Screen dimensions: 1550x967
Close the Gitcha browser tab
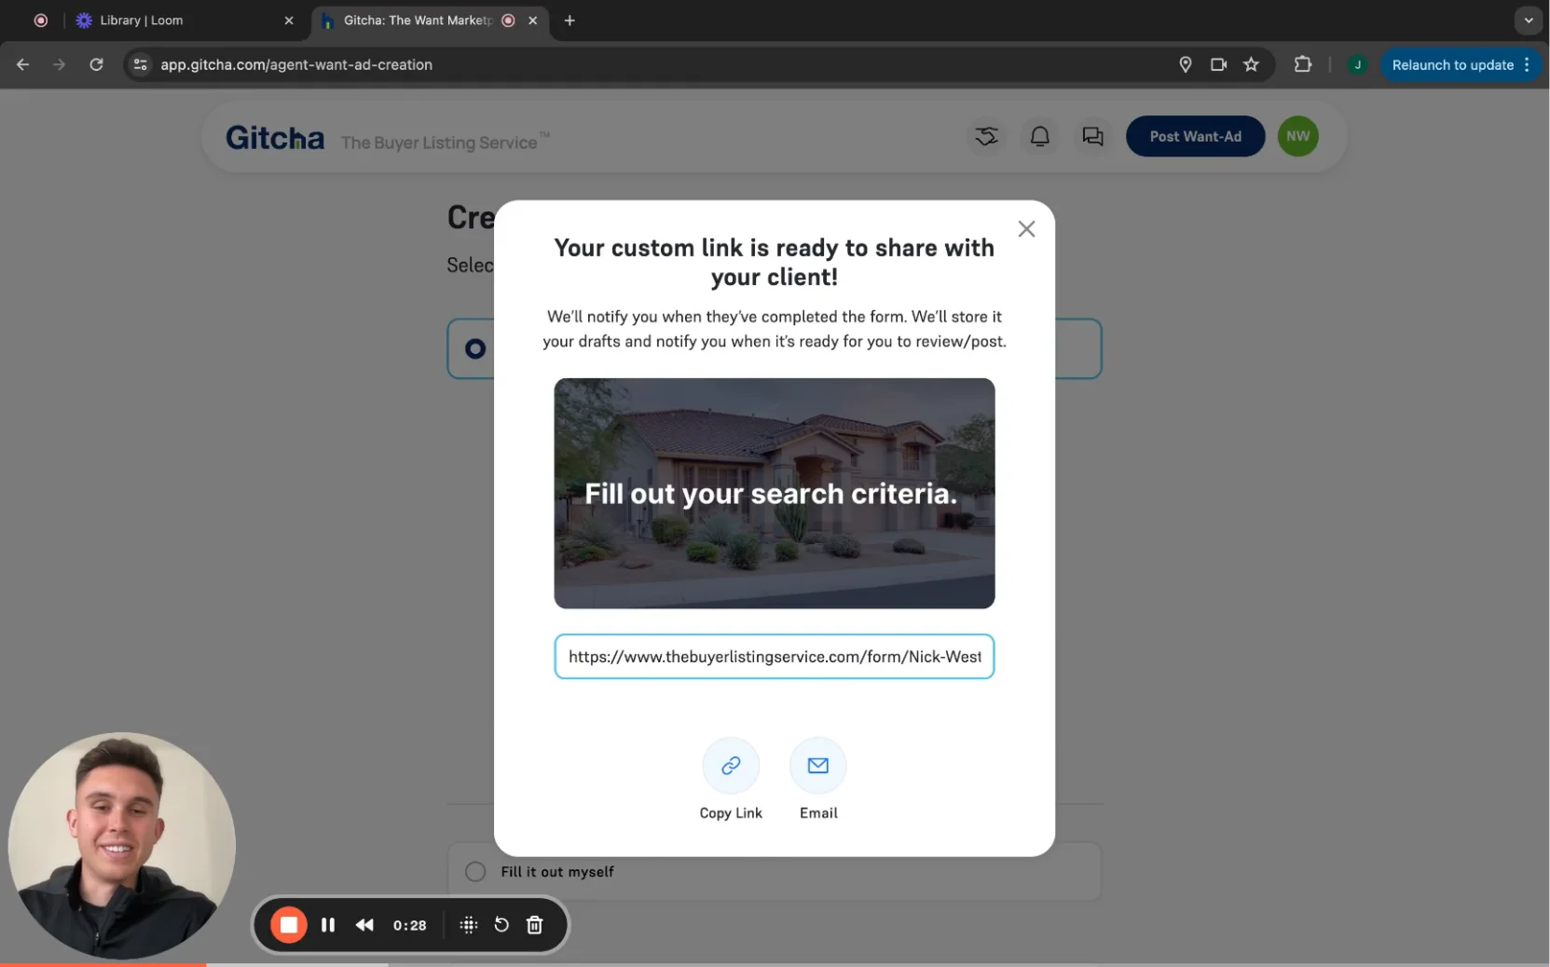click(x=533, y=20)
